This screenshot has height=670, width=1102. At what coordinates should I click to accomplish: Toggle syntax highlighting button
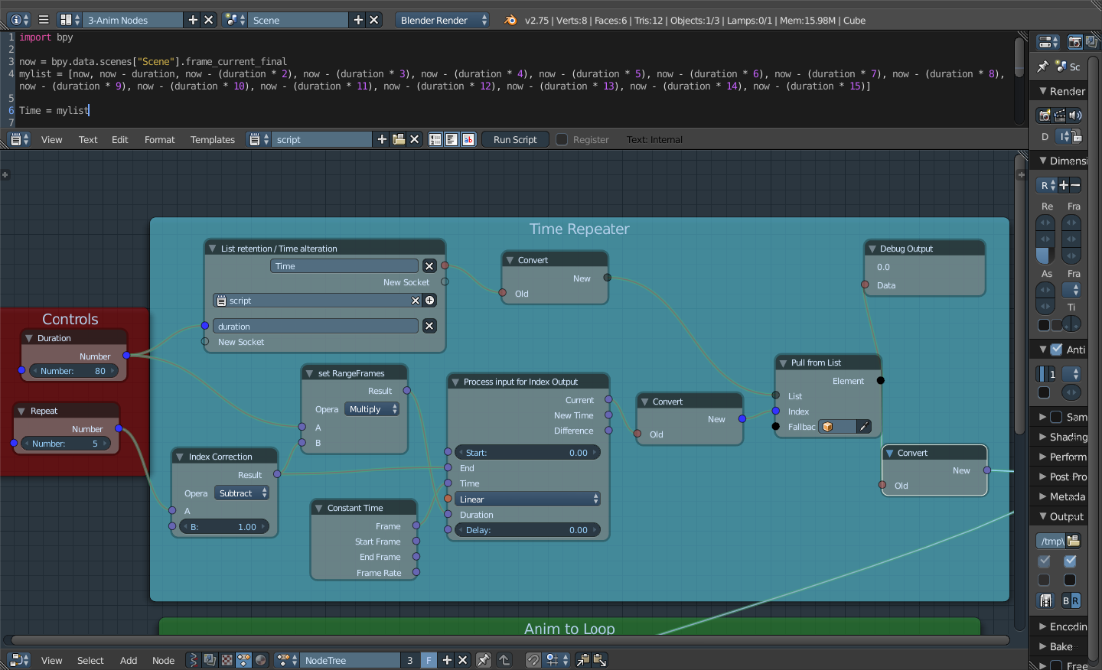(x=468, y=139)
